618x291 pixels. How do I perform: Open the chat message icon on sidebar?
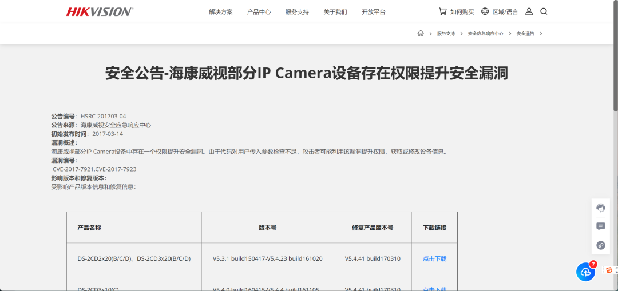point(601,226)
